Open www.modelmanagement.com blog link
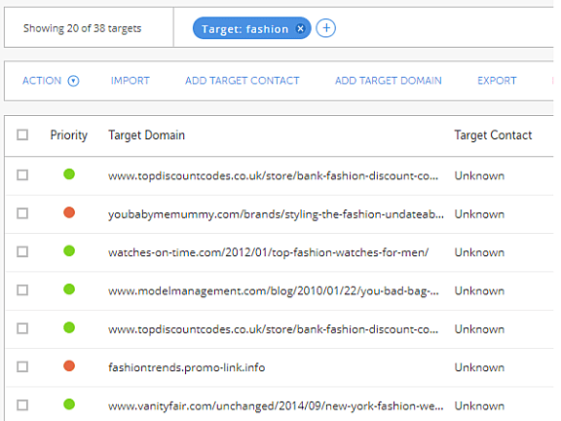This screenshot has height=421, width=561. [x=274, y=291]
